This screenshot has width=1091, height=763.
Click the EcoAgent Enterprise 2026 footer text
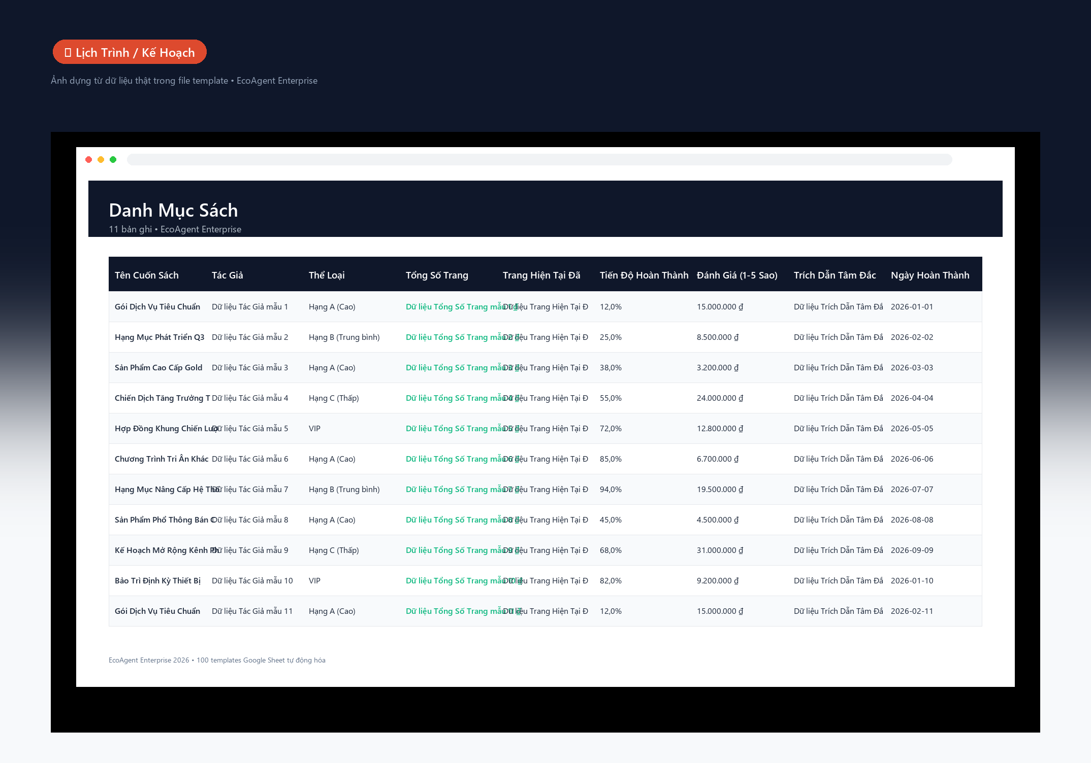(x=217, y=660)
